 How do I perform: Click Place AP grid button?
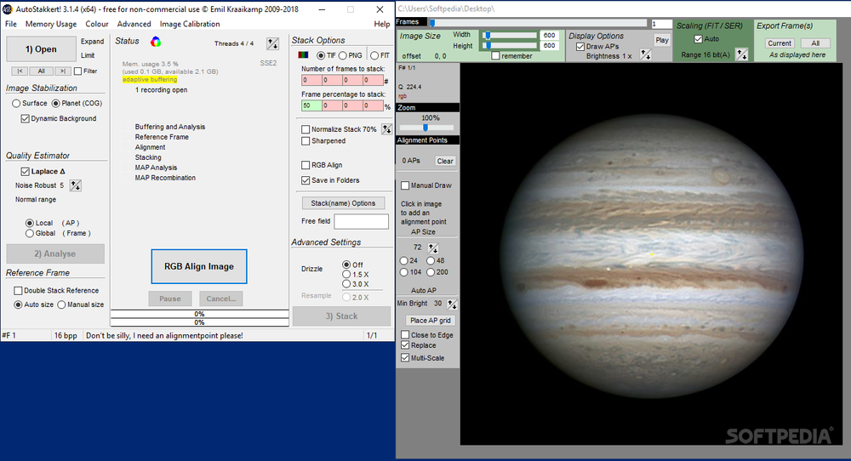tap(431, 321)
